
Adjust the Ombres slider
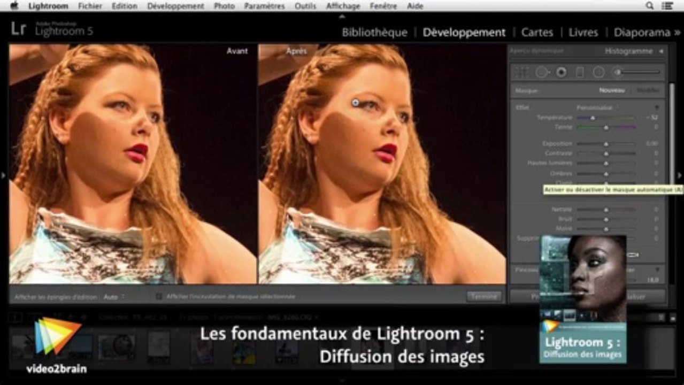(x=606, y=174)
